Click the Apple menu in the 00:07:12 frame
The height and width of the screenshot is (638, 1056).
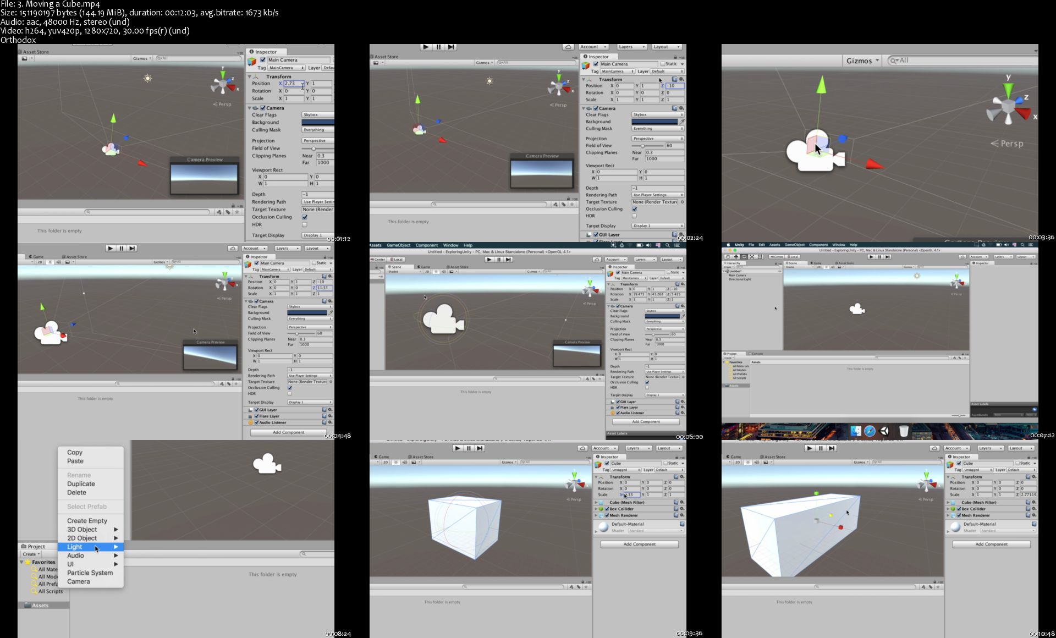coord(728,245)
